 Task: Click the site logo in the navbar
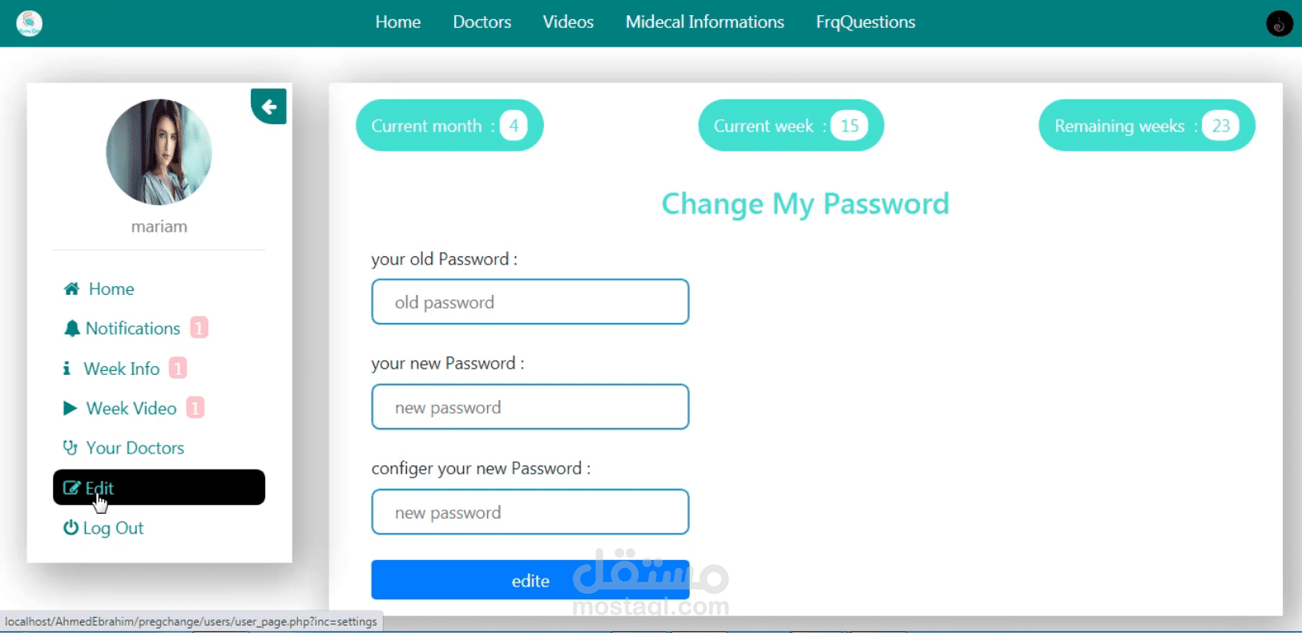(x=30, y=23)
